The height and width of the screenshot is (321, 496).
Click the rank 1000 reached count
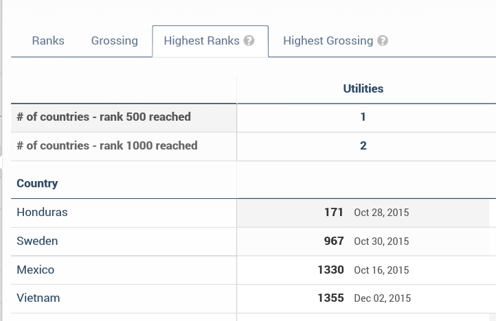coord(363,145)
